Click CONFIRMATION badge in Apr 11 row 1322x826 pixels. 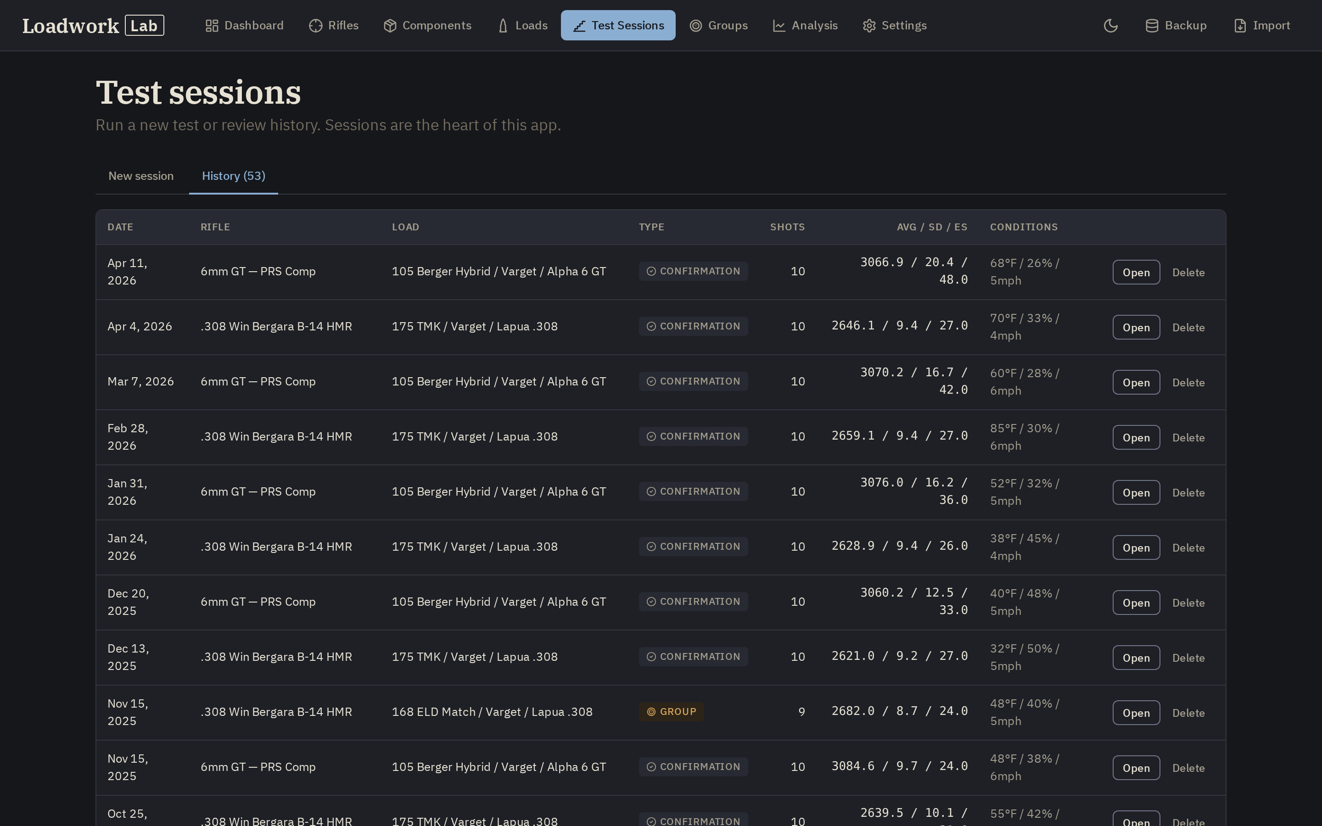pyautogui.click(x=693, y=272)
